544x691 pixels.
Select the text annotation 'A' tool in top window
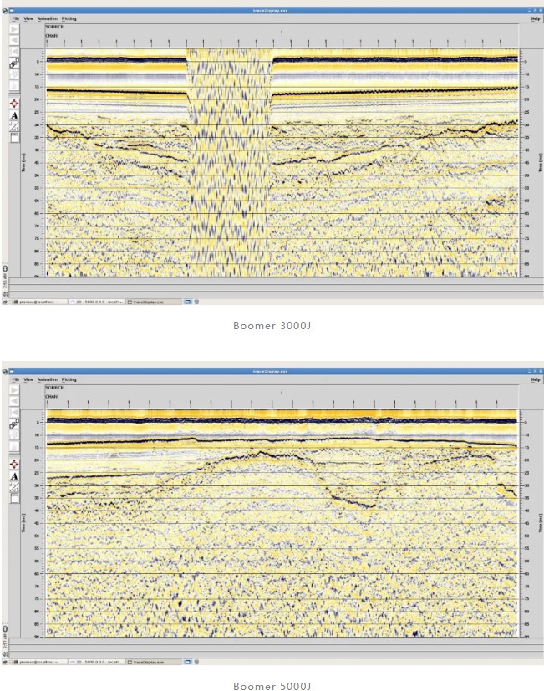point(14,115)
